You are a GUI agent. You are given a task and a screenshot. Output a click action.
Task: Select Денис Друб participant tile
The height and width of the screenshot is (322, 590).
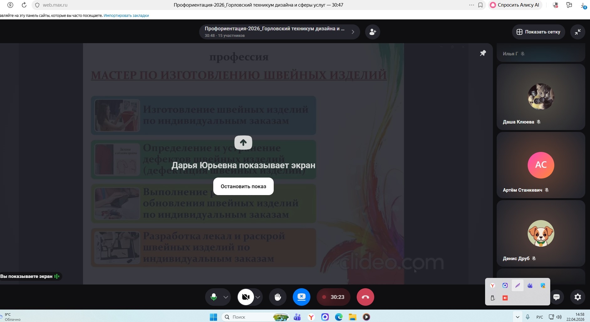tap(541, 234)
